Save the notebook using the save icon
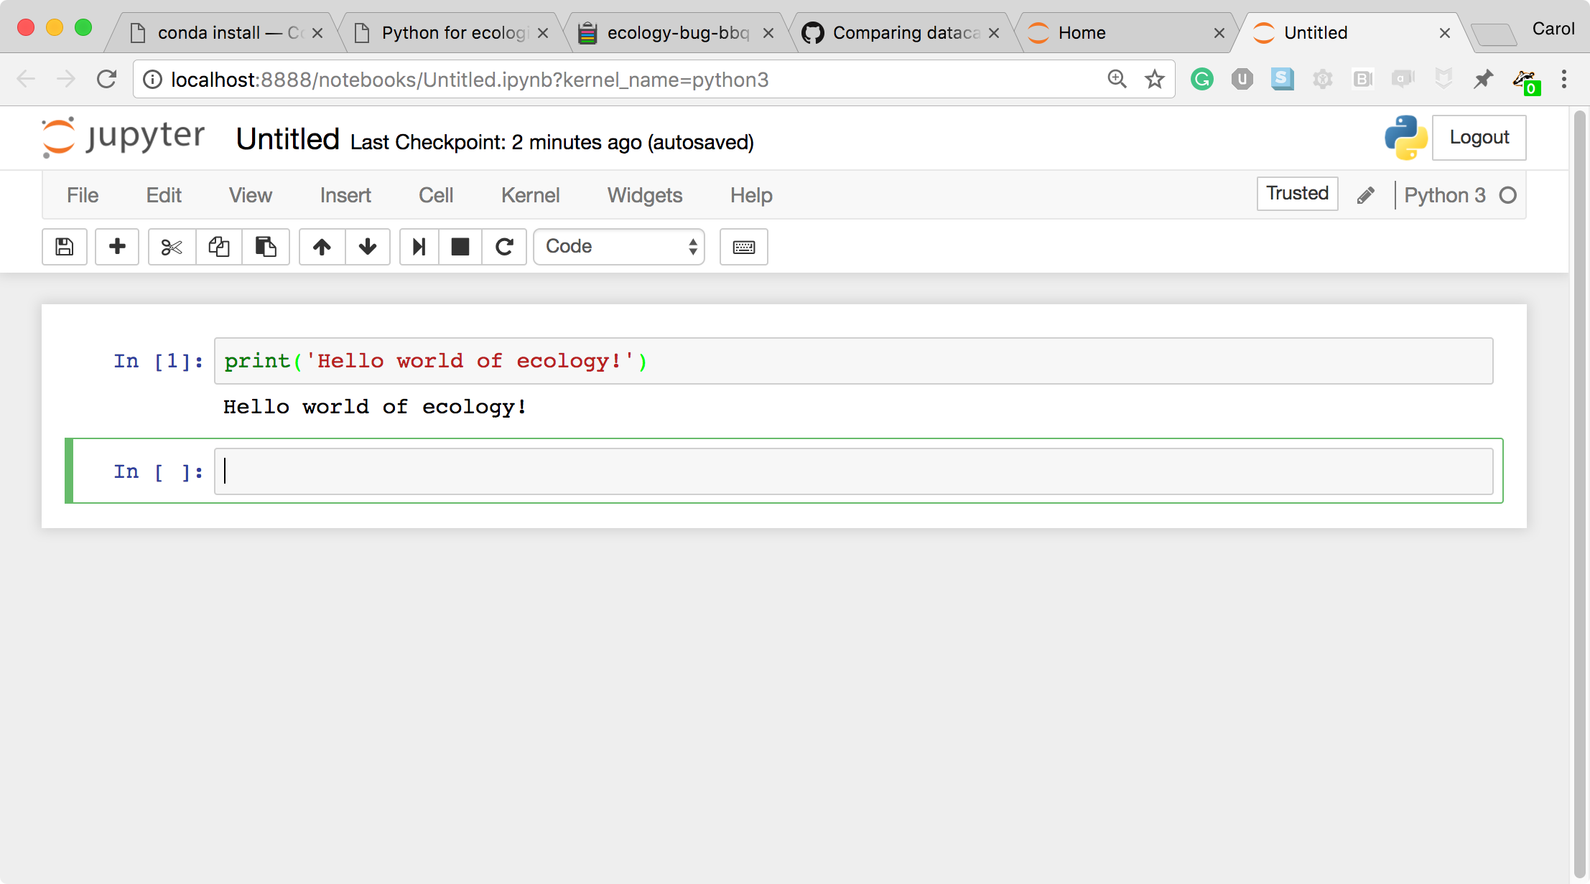The image size is (1590, 884). click(x=64, y=247)
